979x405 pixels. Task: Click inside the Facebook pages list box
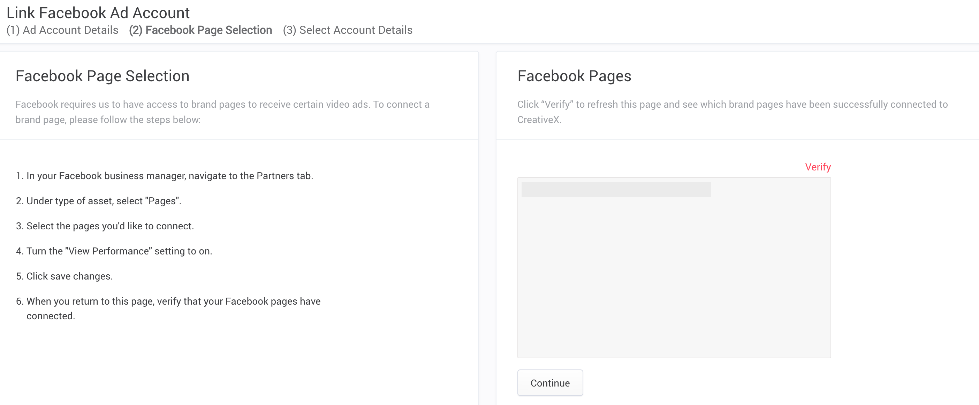pos(674,267)
